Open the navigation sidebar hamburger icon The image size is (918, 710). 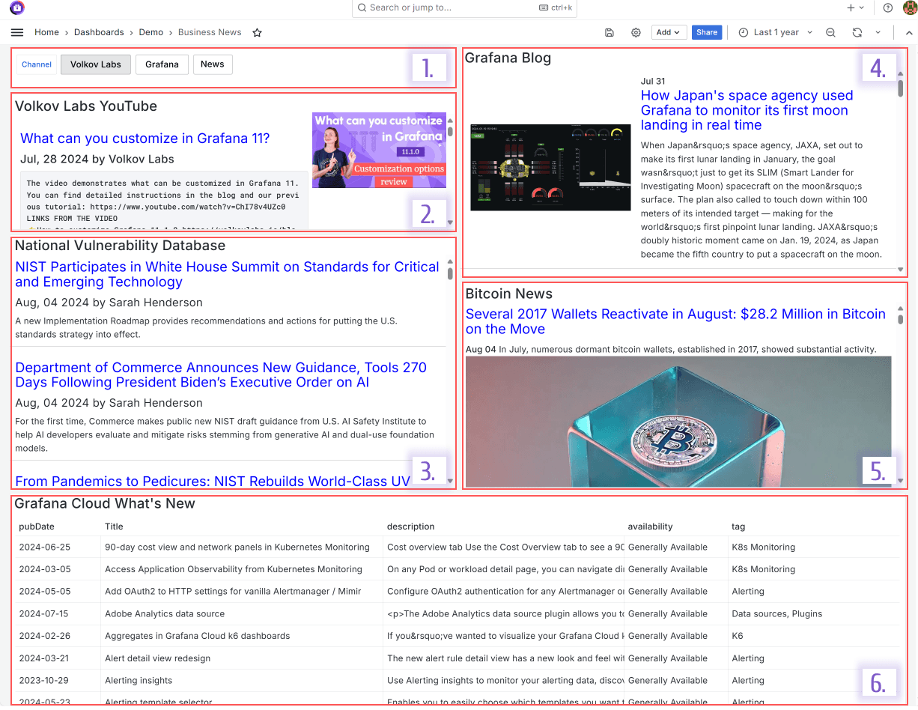16,32
